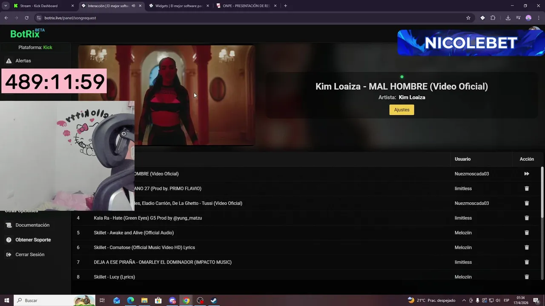Viewport: 545px width, 306px height.
Task: Delete the limitless song ANO 27 from queue
Action: click(x=527, y=188)
